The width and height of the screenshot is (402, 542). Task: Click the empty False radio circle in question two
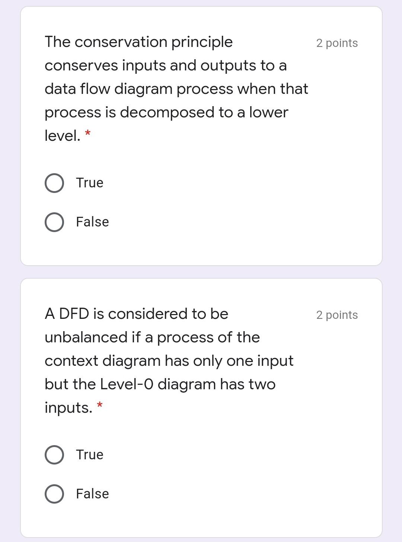pos(54,494)
